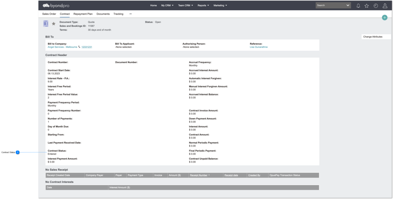This screenshot has height=199, width=393.
Task: Open the Team CRM menu
Action: point(185,5)
